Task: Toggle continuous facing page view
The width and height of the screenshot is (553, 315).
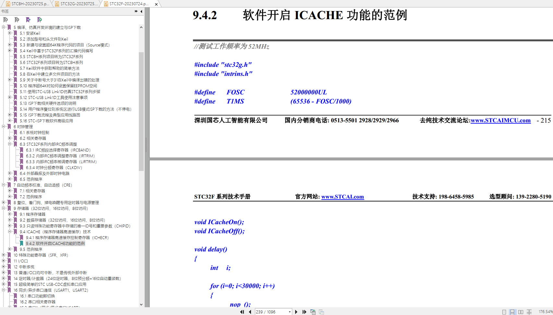Action: [529, 312]
